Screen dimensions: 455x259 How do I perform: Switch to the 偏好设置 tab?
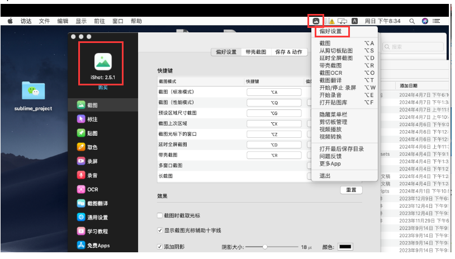coord(226,52)
